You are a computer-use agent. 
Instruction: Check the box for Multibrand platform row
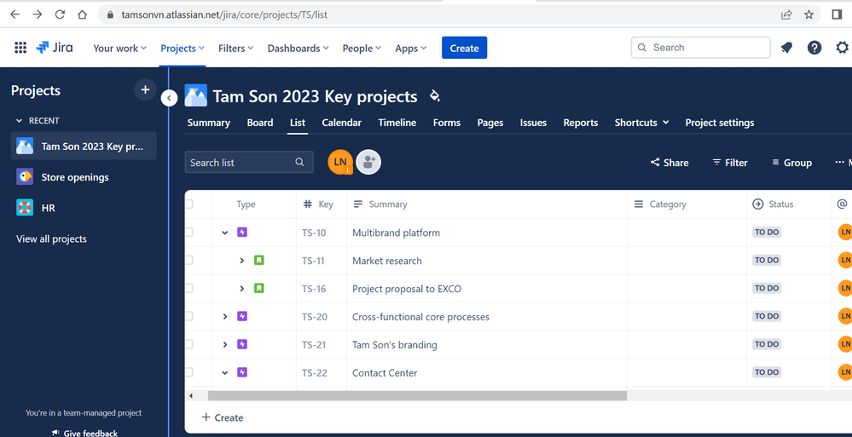click(x=189, y=233)
